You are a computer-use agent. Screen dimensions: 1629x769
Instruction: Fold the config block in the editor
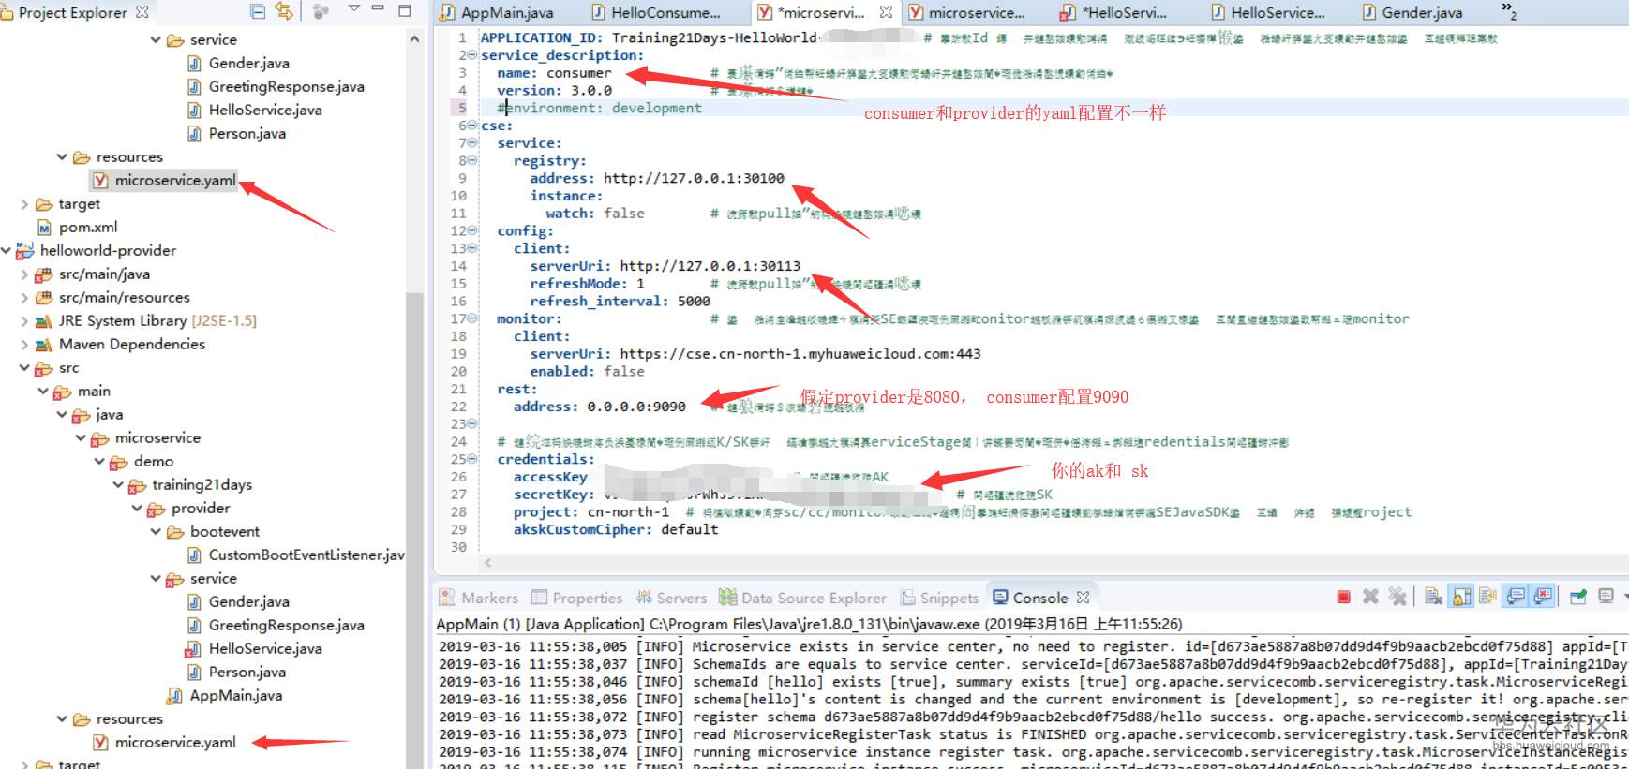coord(471,230)
